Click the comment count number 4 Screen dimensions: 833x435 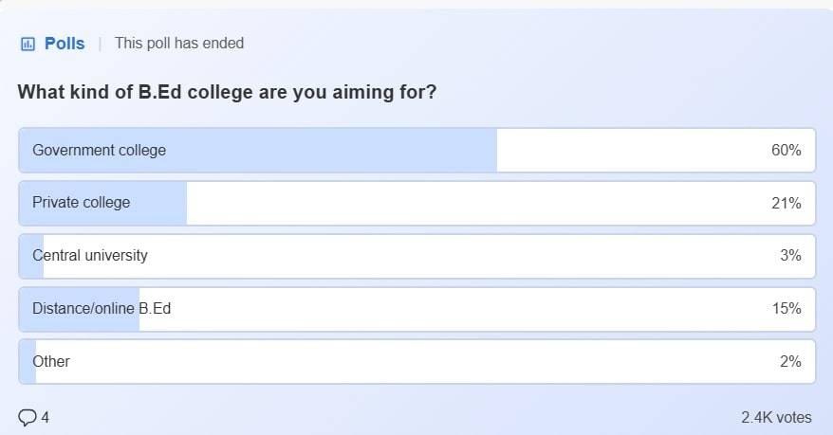click(46, 417)
